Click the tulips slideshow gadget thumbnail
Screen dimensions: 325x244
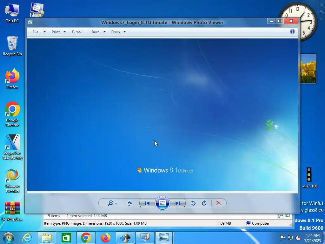click(x=308, y=69)
